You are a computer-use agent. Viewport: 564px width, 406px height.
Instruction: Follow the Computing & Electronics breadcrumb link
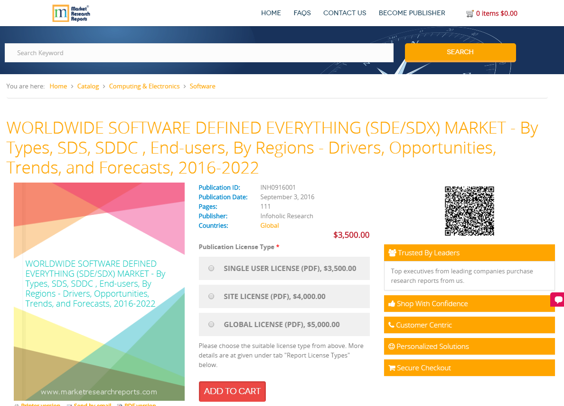144,86
